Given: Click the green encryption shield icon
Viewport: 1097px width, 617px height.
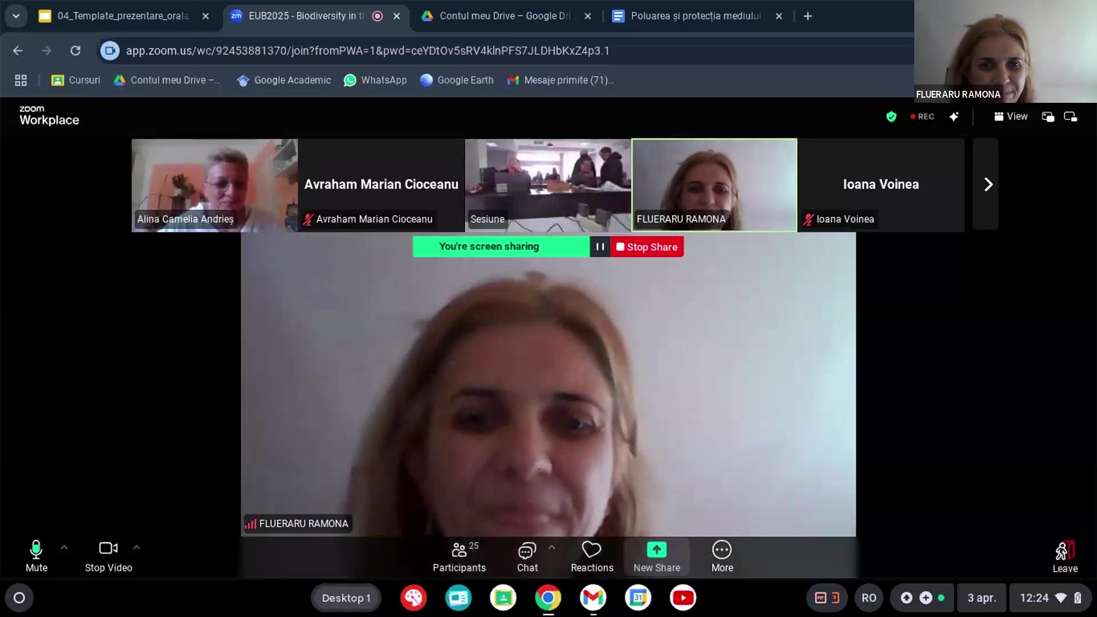Looking at the screenshot, I should tap(891, 117).
